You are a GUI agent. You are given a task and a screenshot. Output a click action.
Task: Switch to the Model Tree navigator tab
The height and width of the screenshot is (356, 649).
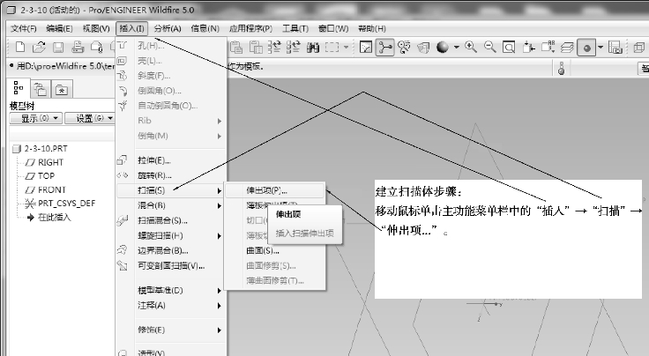pyautogui.click(x=19, y=88)
